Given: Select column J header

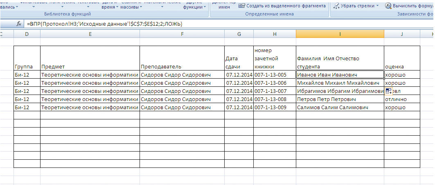Looking at the screenshot, I should [x=402, y=34].
